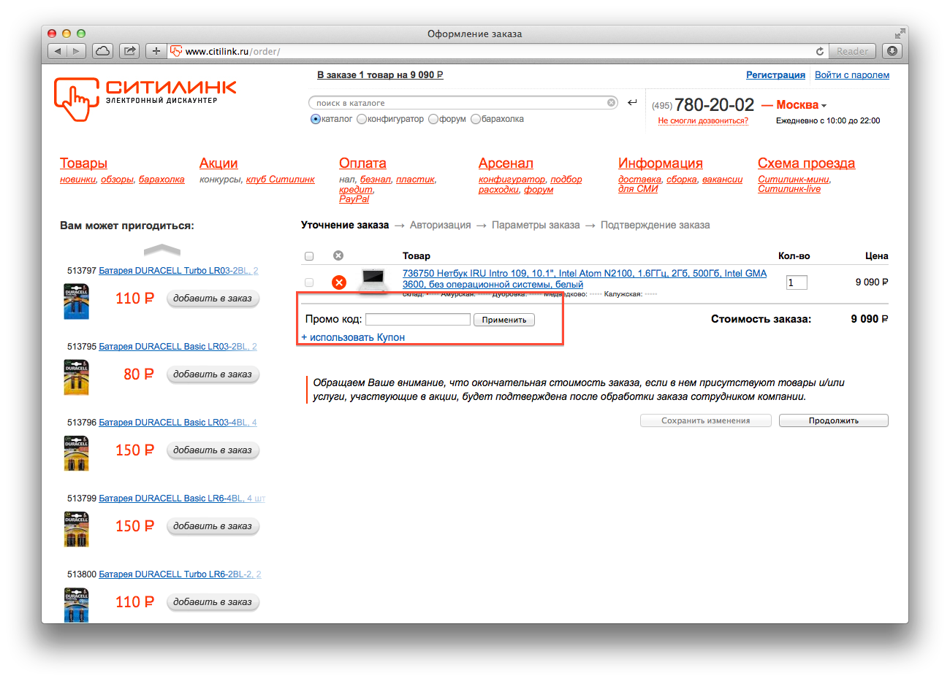Check the select-all checkbox in table header

[309, 256]
